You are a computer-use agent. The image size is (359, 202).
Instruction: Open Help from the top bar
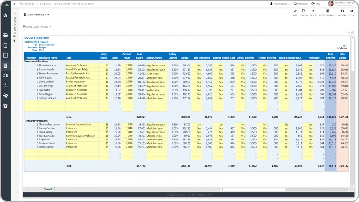click(316, 4)
